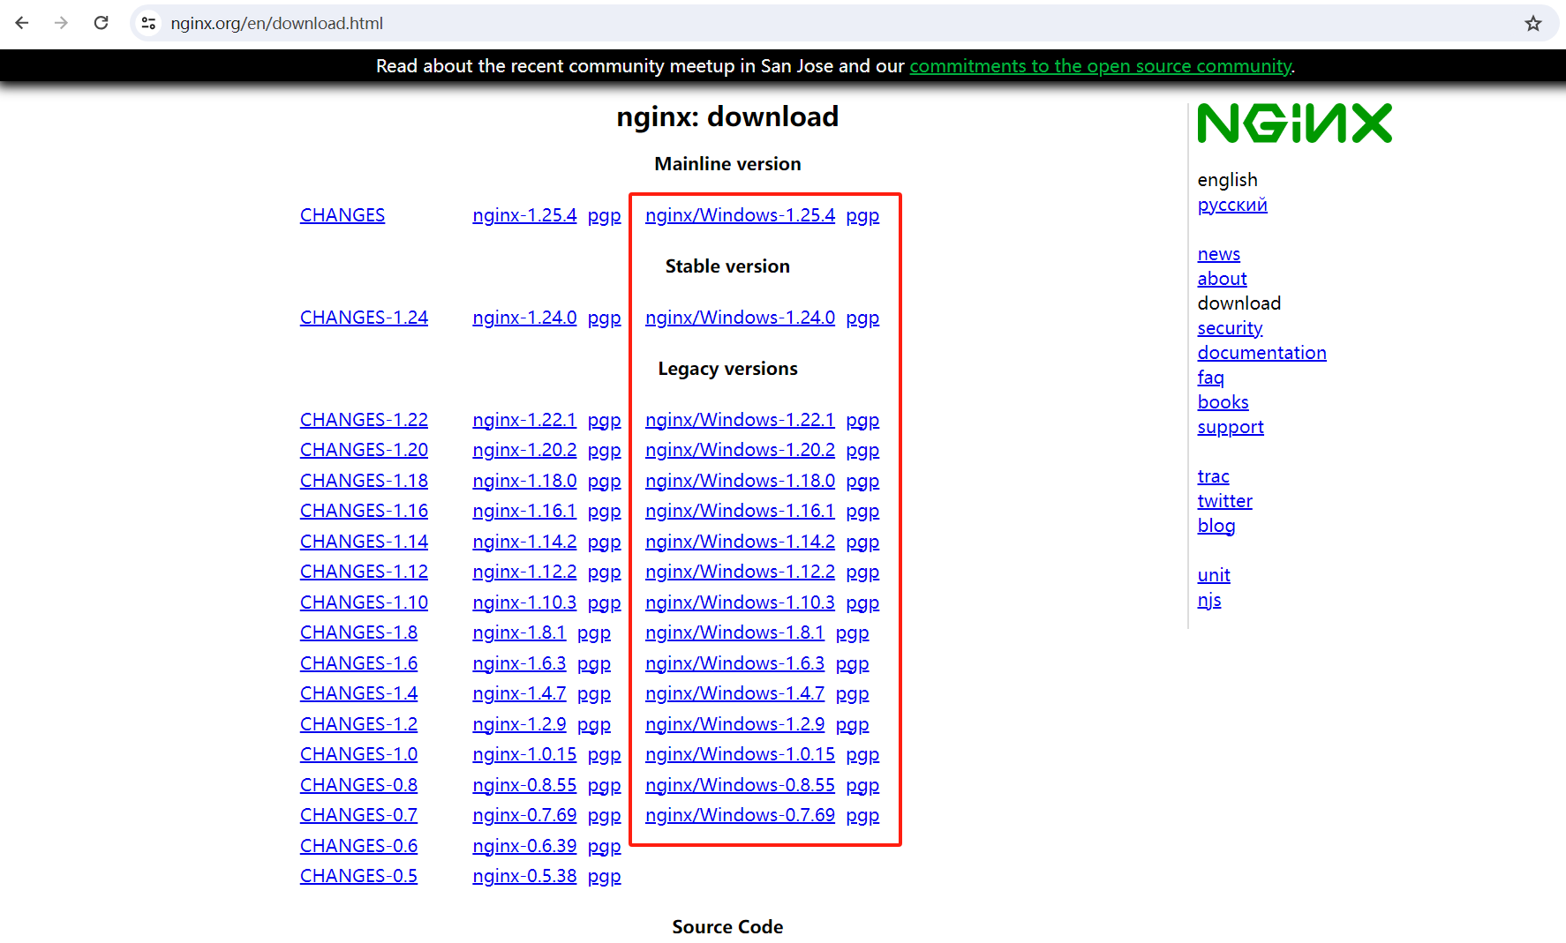Viewport: 1566px width, 943px height.
Task: Download nginx-1.2.9 source
Action: pos(519,724)
